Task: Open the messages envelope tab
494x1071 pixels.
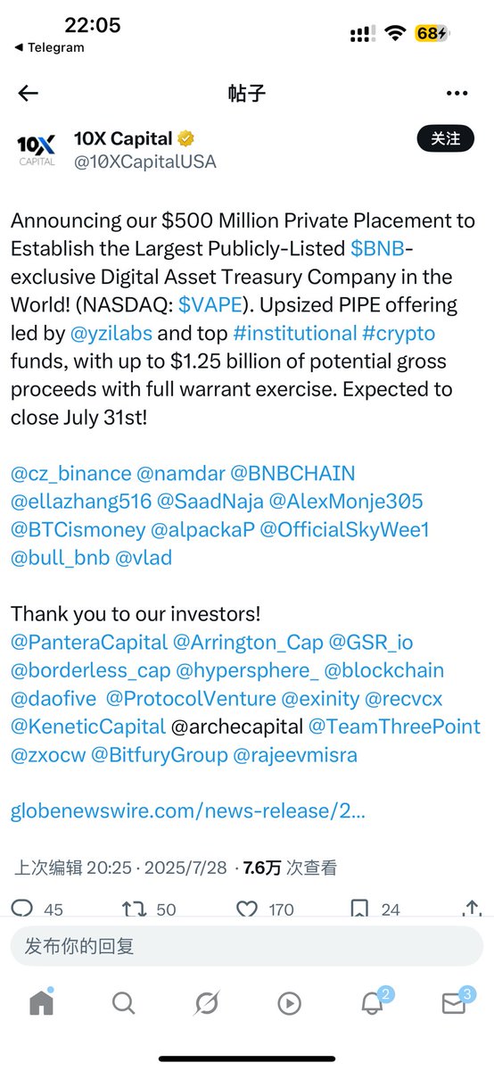Action: pos(455,1002)
